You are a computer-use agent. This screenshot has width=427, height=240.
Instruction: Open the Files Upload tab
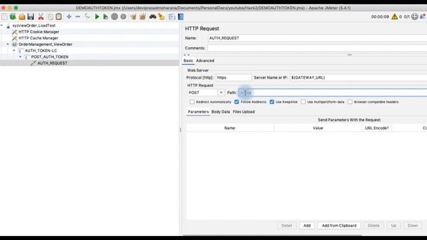[x=244, y=111]
